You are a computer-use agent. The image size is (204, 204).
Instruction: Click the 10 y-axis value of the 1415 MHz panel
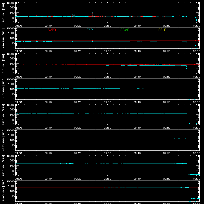coord(13,94)
